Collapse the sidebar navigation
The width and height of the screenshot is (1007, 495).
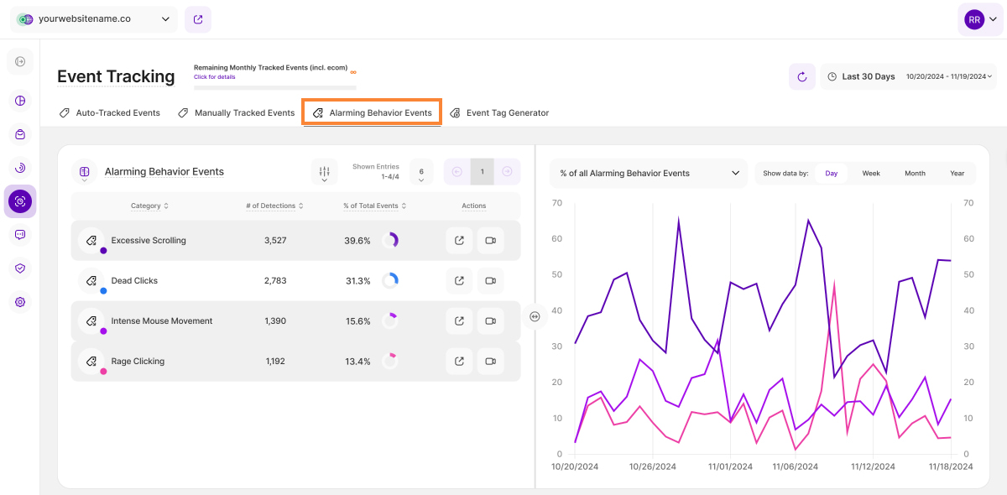click(20, 61)
